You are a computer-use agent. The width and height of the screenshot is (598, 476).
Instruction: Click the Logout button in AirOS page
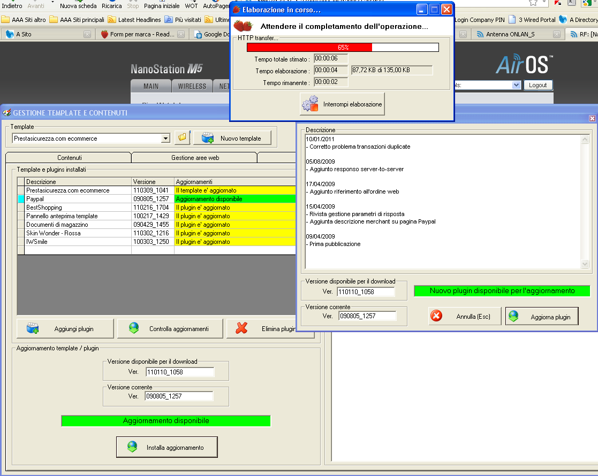[538, 85]
